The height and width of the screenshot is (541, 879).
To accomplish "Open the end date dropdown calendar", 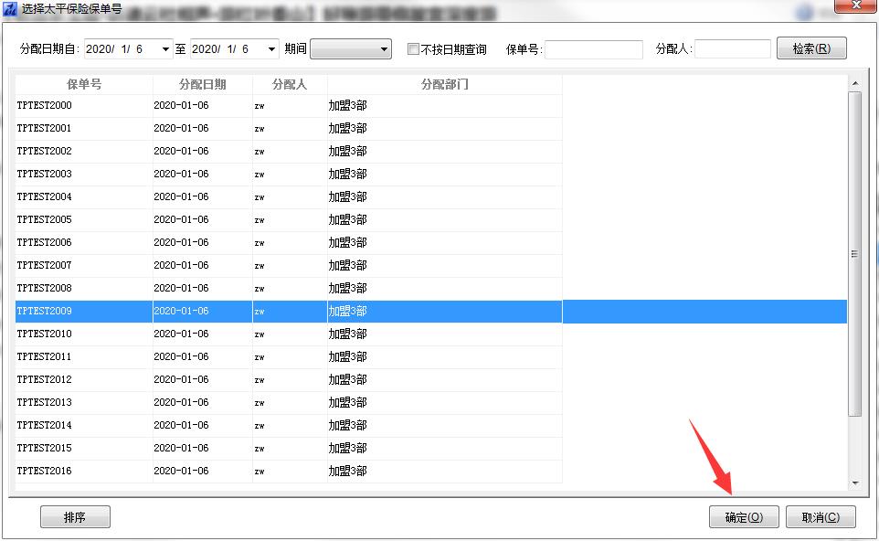I will pos(271,49).
